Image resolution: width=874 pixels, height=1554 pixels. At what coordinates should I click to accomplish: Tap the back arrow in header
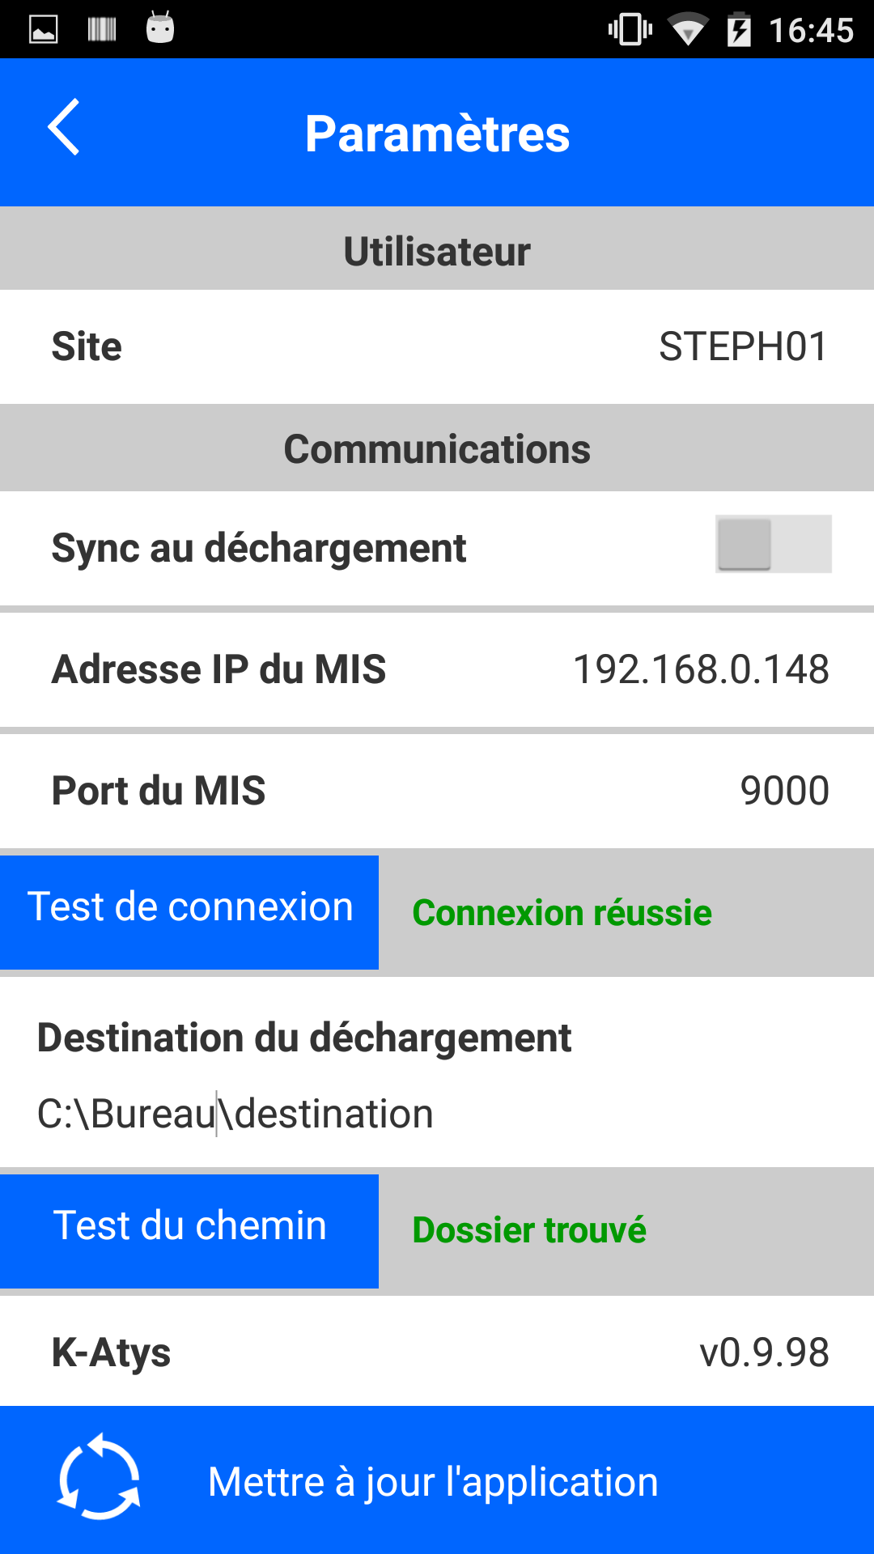(x=64, y=127)
